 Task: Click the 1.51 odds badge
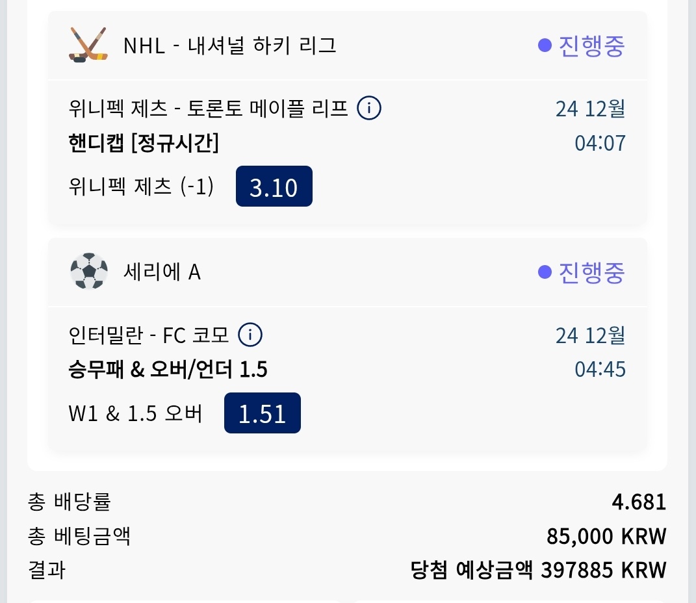[x=262, y=413]
